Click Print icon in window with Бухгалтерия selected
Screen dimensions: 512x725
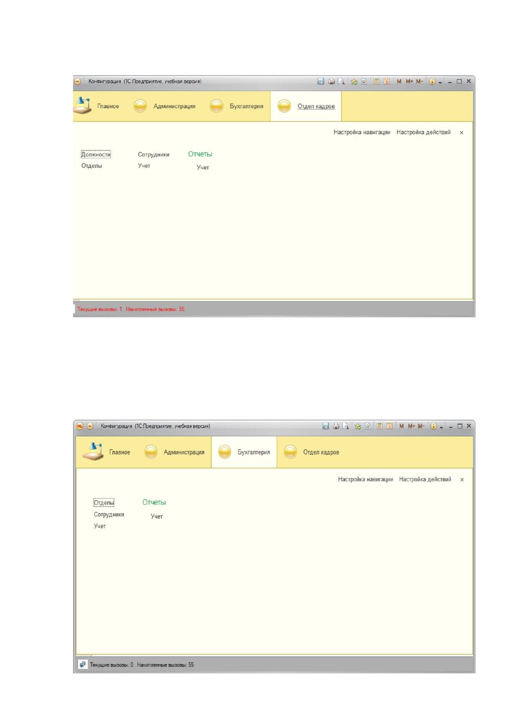click(336, 426)
